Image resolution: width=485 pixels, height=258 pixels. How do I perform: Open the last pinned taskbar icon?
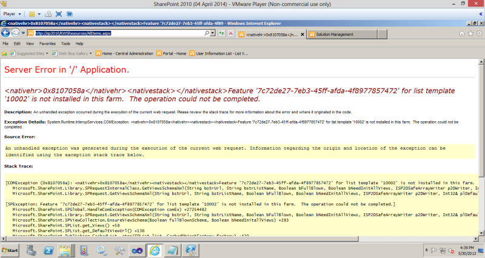(190, 250)
